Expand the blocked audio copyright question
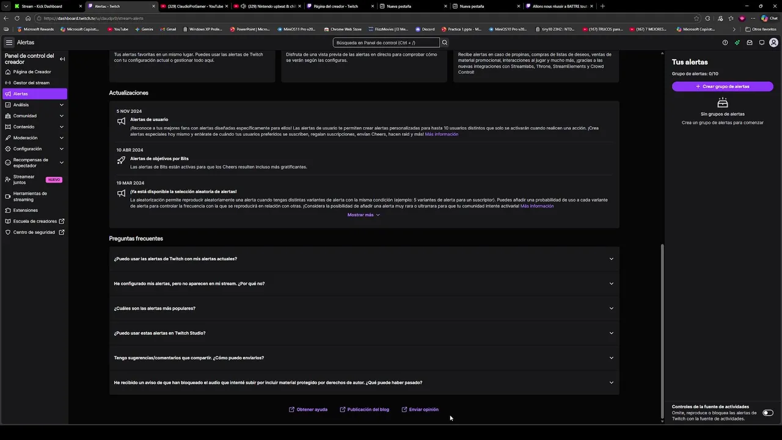The height and width of the screenshot is (440, 782). [x=364, y=383]
